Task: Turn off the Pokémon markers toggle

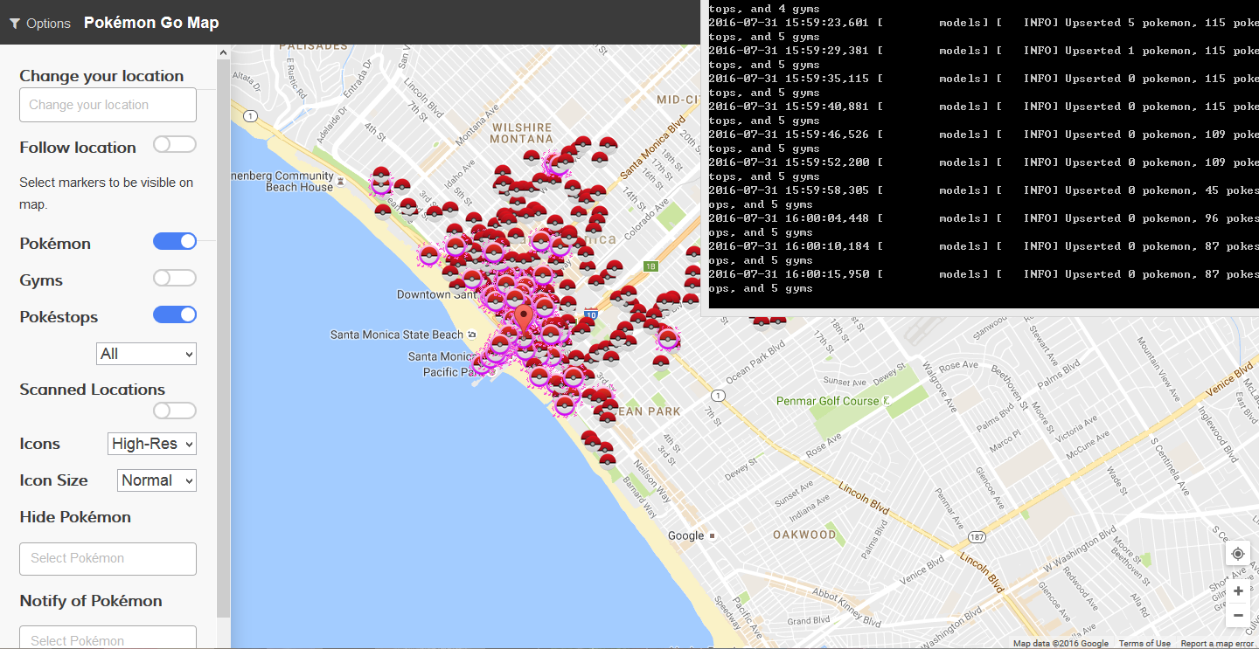Action: [175, 241]
